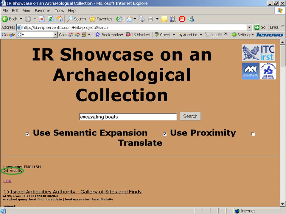Click the lenovo logo on the toolbar
This screenshot has height=214, width=286.
tap(270, 35)
